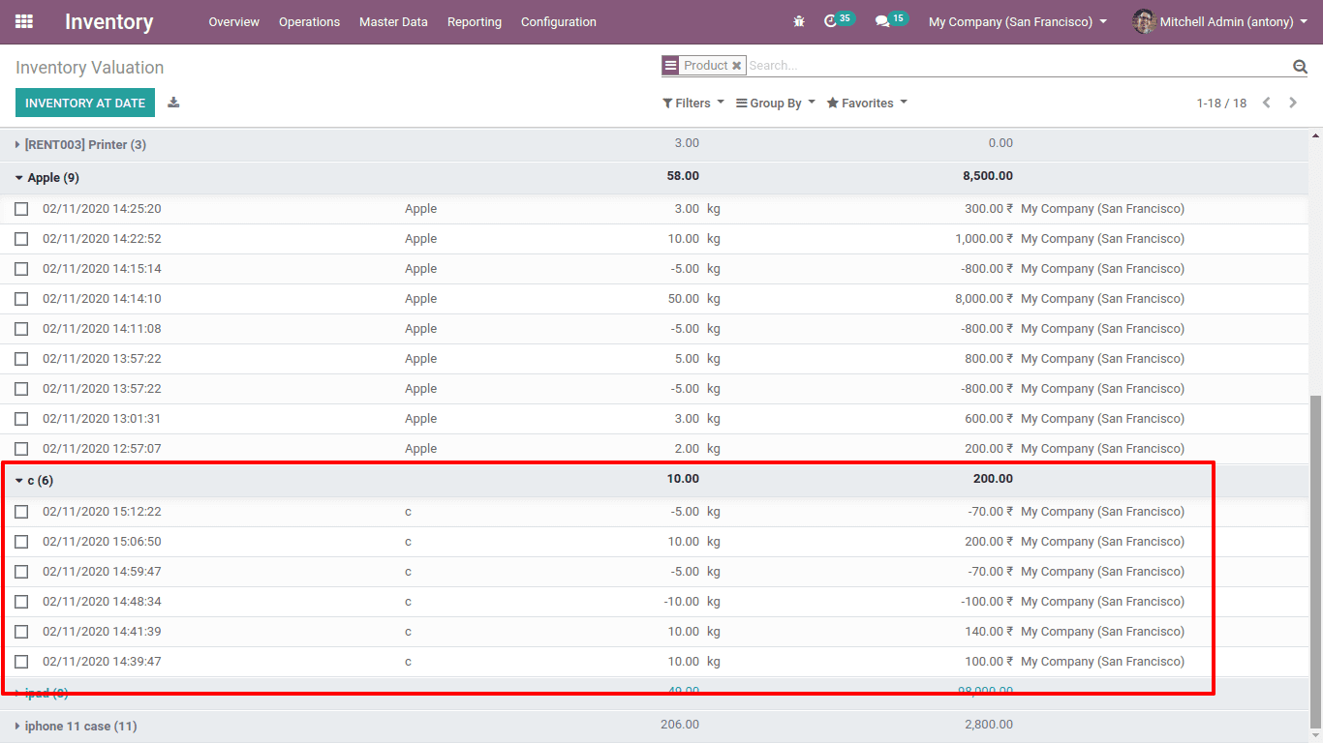This screenshot has width=1323, height=743.
Task: Select the 8,000.00 ₹ value cell
Action: (984, 299)
